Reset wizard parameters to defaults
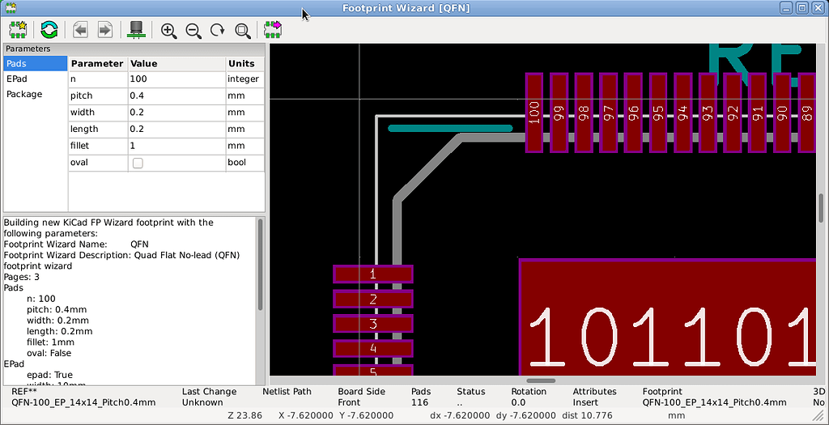This screenshot has height=425, width=829. pyautogui.click(x=49, y=30)
